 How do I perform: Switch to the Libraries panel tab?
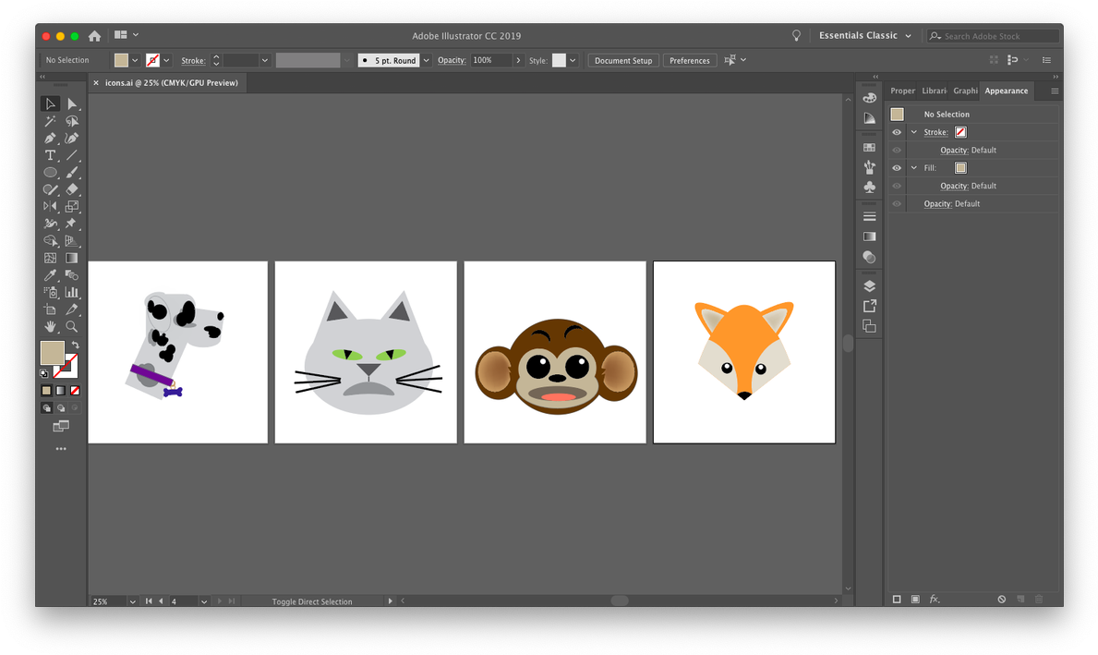click(934, 91)
